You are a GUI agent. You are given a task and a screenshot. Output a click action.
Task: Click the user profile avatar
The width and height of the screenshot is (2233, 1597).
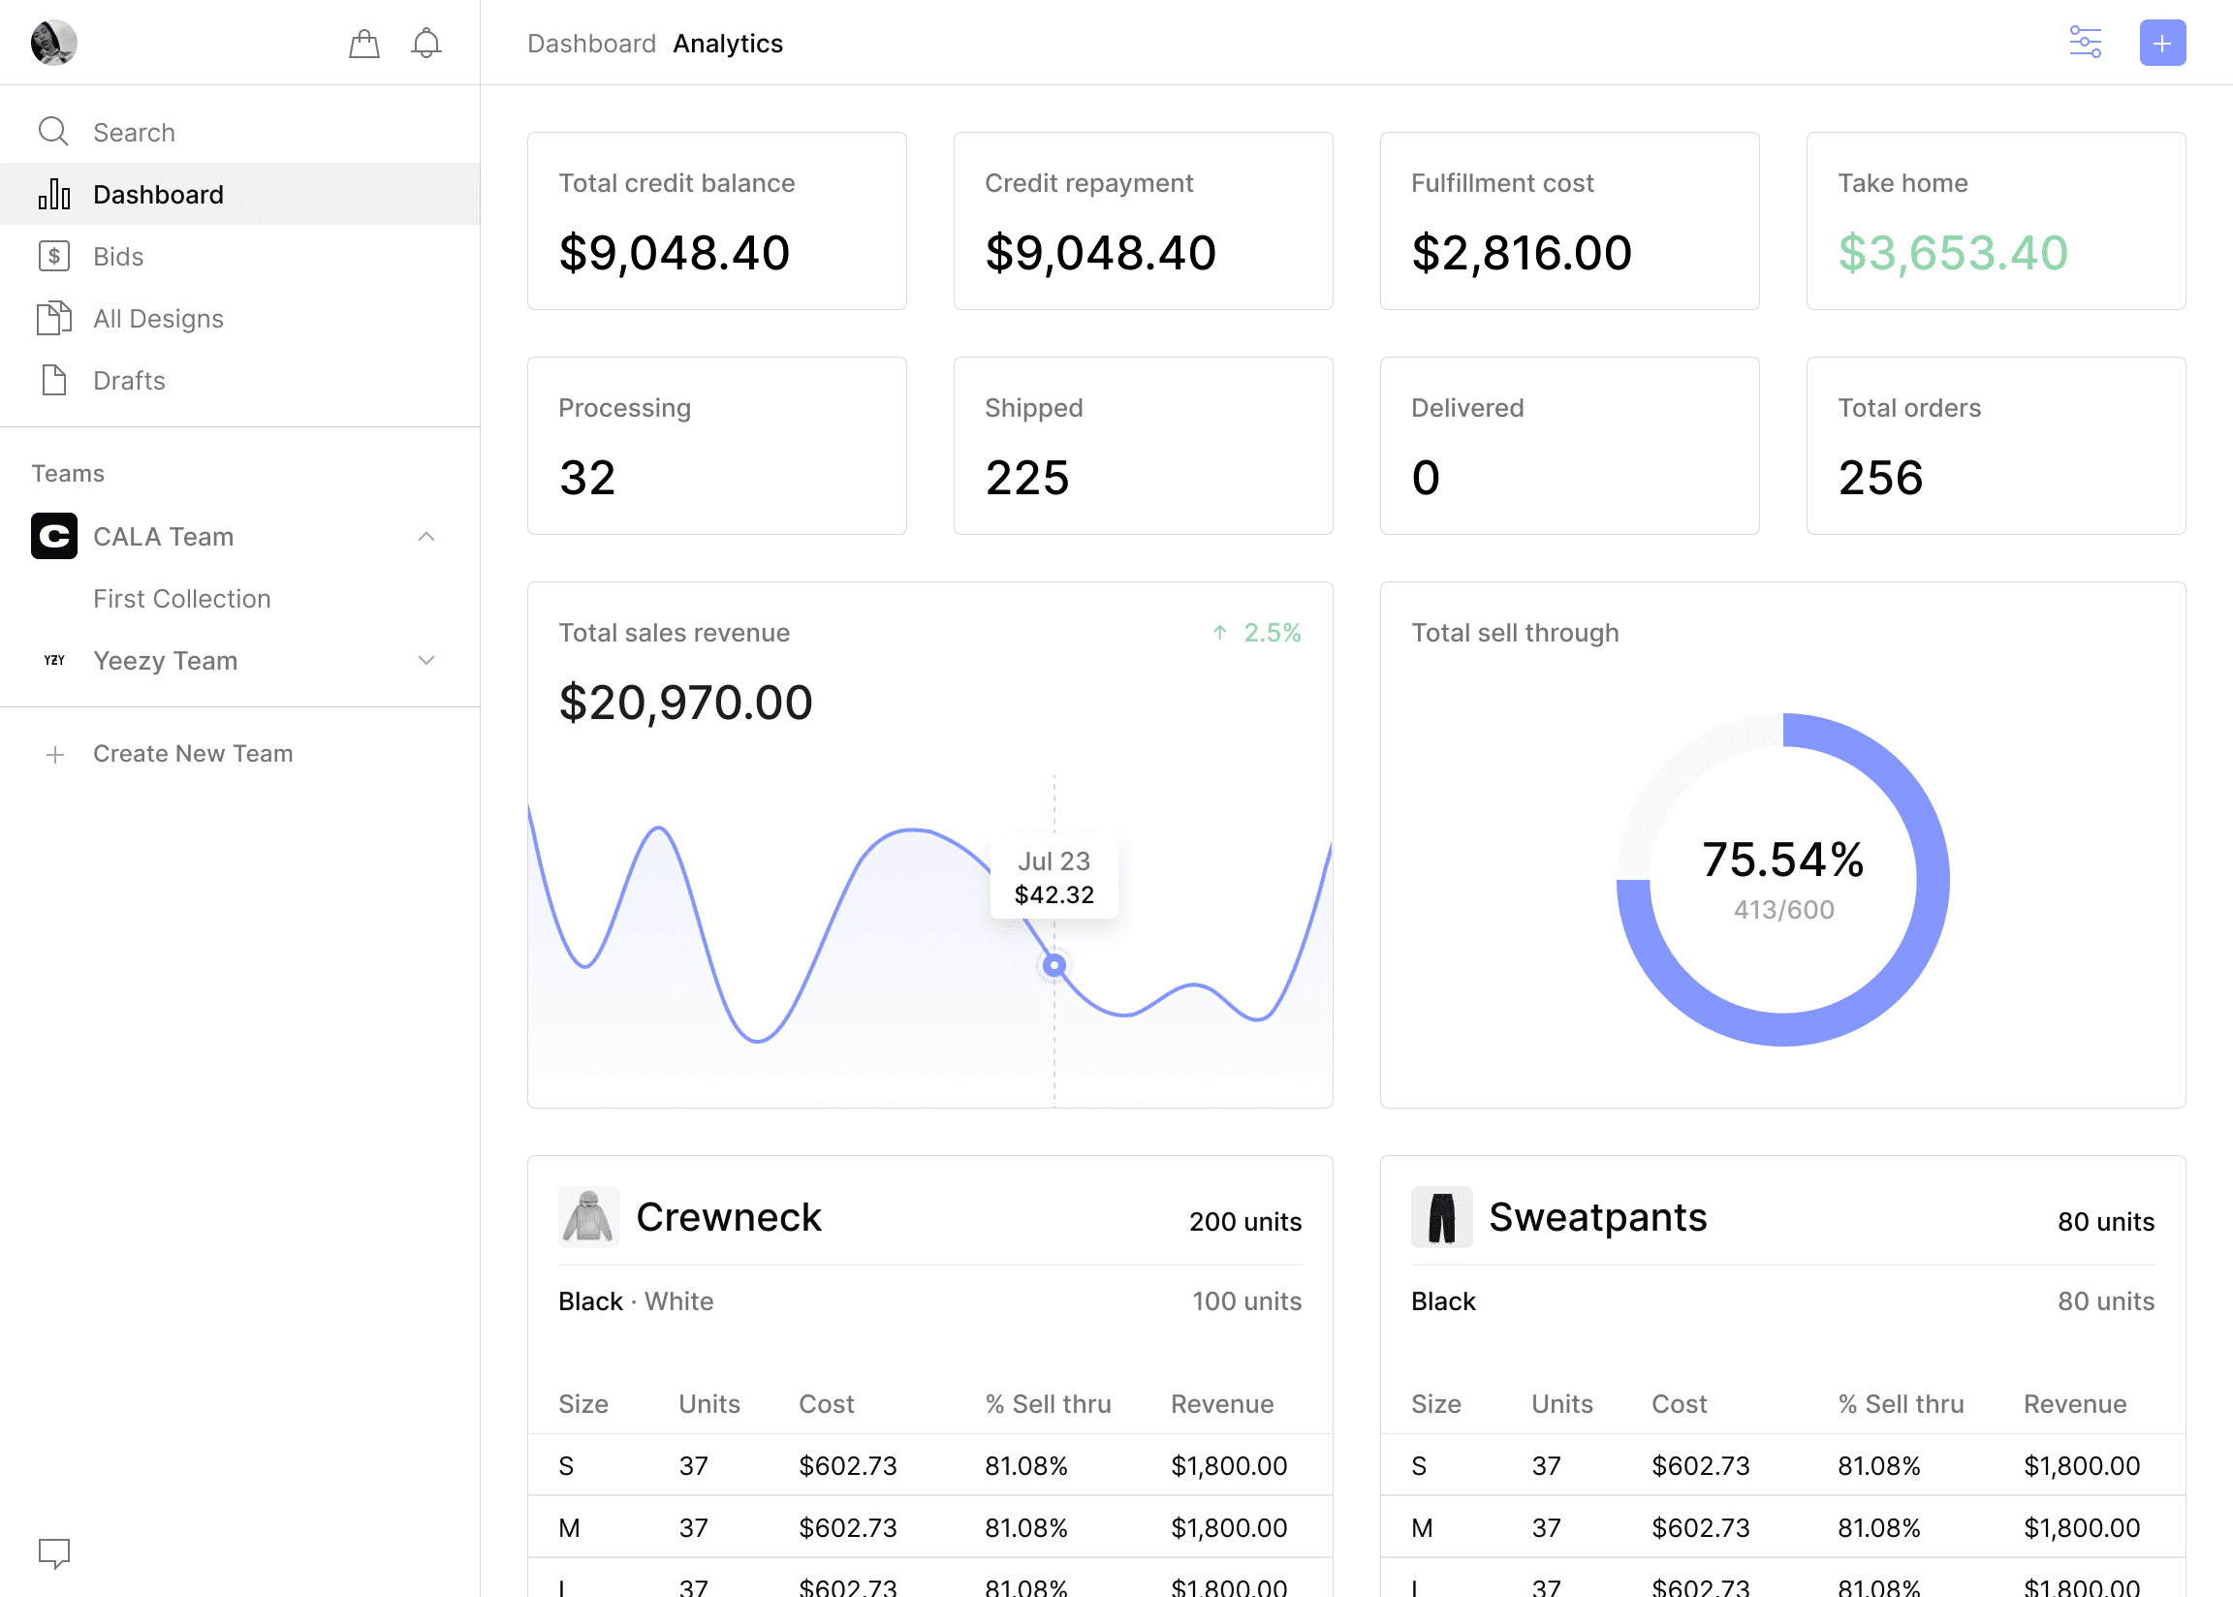point(54,44)
